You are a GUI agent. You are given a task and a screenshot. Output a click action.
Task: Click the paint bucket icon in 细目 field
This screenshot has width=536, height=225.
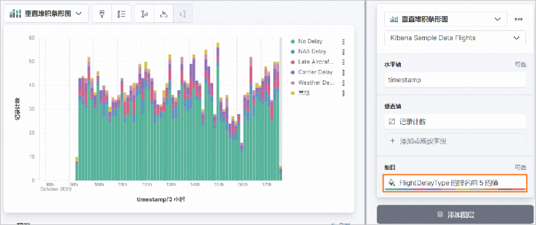[x=392, y=182]
